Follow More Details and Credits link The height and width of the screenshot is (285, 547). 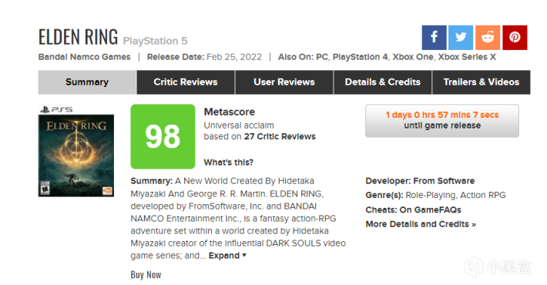coord(421,224)
